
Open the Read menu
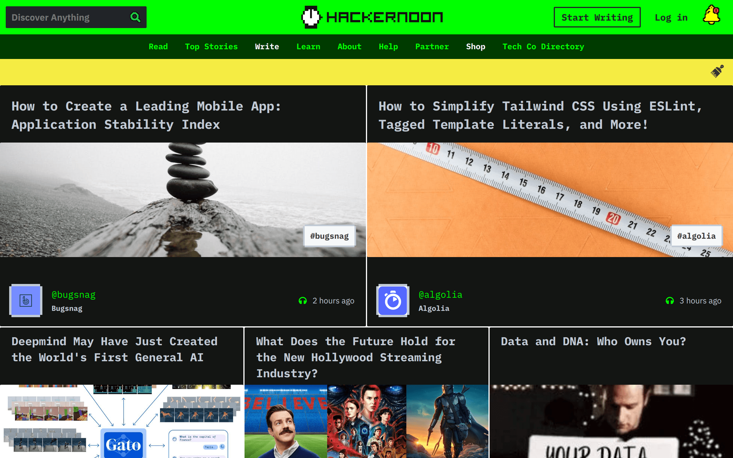[158, 47]
